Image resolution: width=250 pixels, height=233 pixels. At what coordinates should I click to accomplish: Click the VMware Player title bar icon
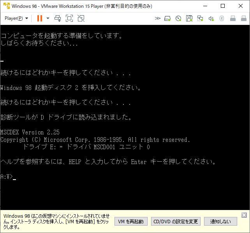(x=7, y=6)
